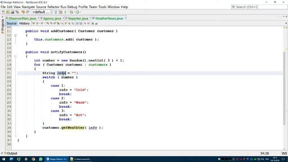Screen dimensions: 288x162
Task: Collapse the notifyCustomers method fold
Action: click(15, 56)
